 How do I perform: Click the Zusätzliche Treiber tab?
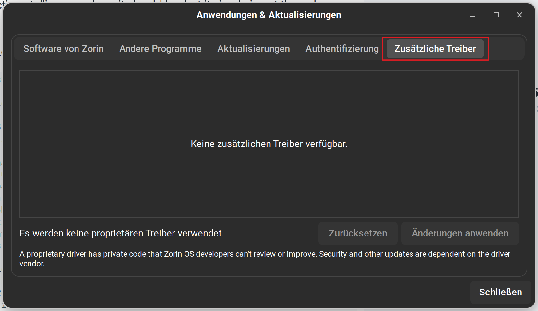coord(435,49)
